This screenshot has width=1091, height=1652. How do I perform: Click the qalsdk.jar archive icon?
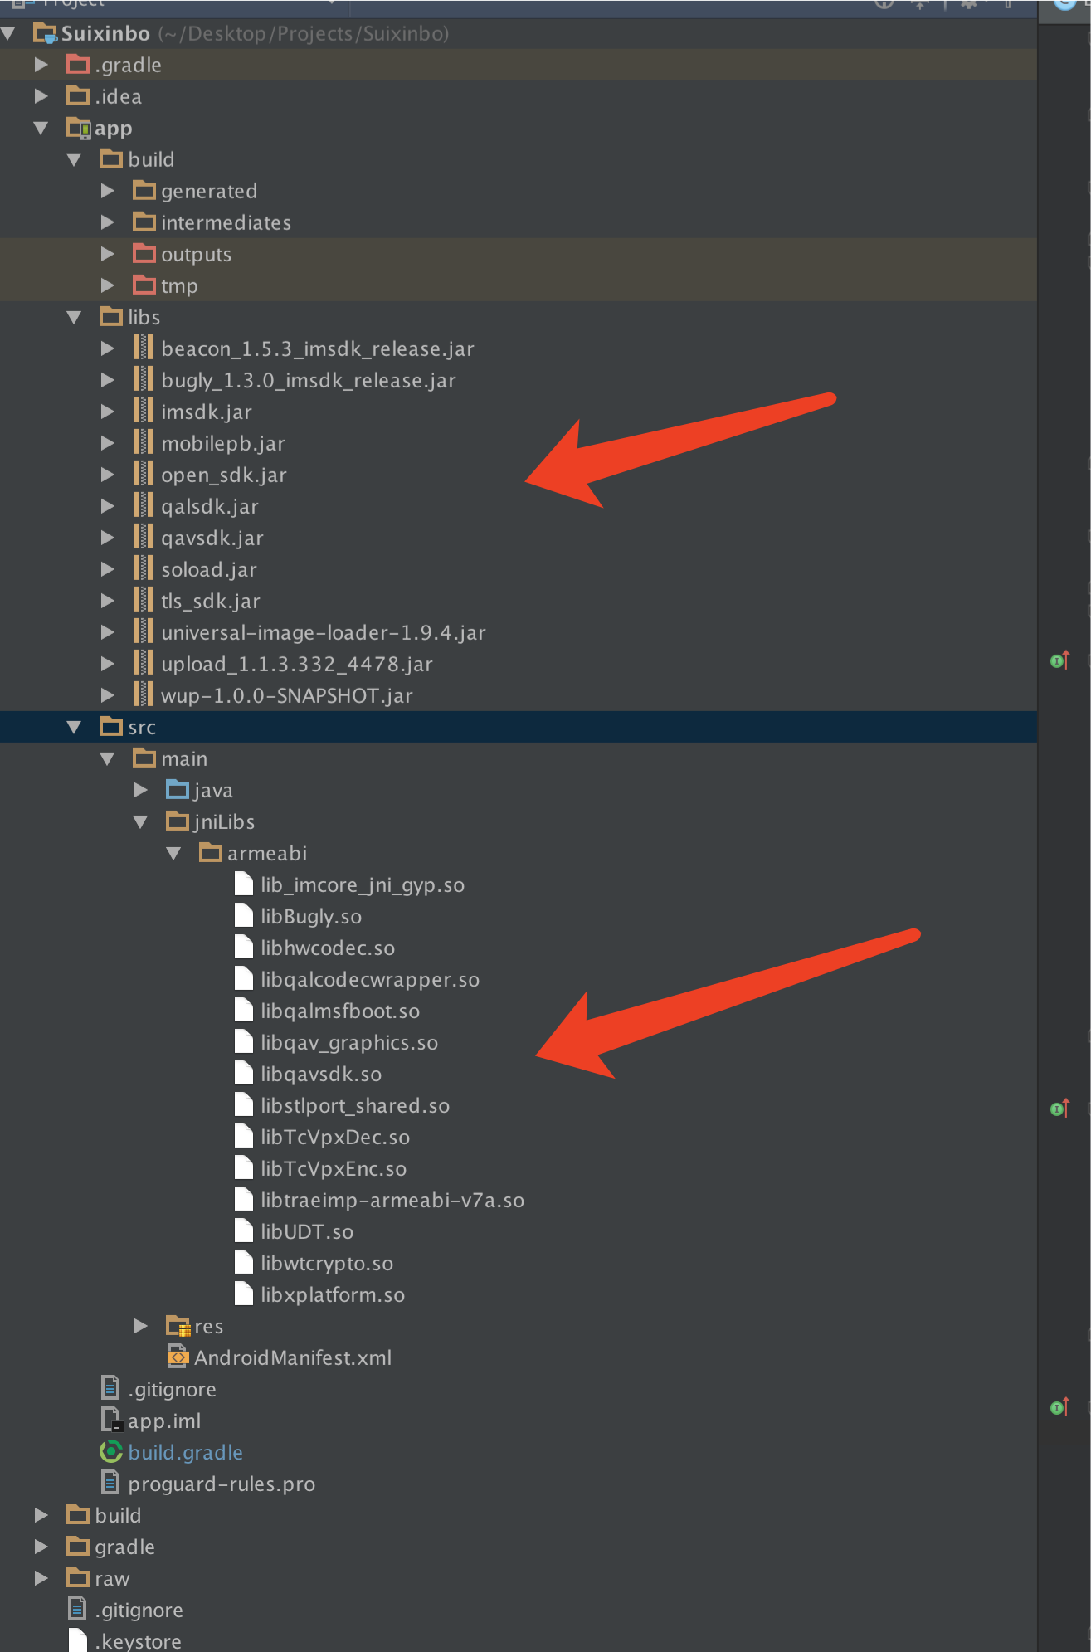point(144,506)
